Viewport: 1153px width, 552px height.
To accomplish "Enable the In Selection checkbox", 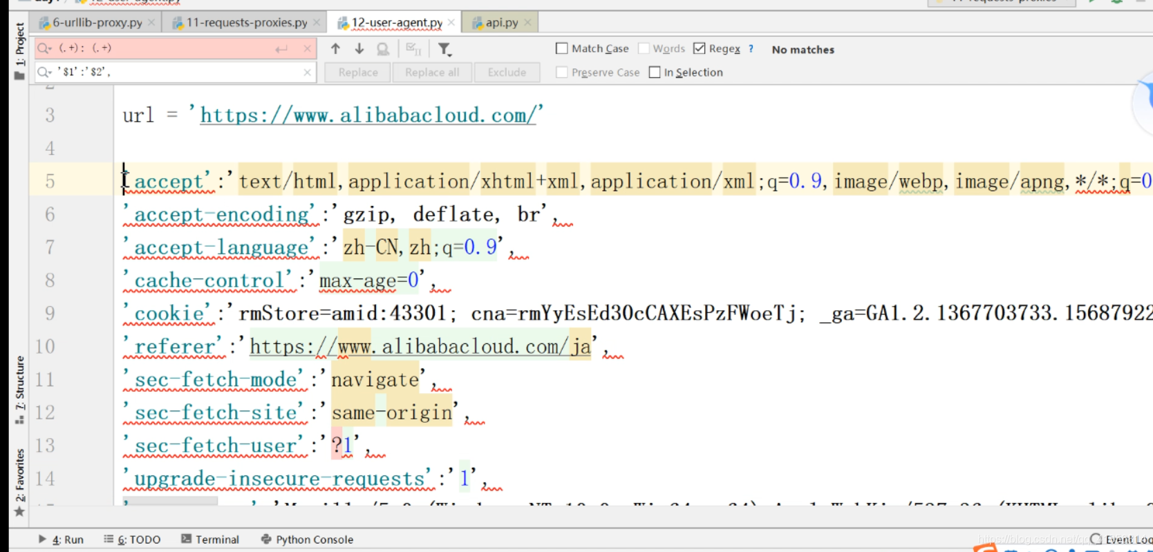I will click(x=655, y=72).
